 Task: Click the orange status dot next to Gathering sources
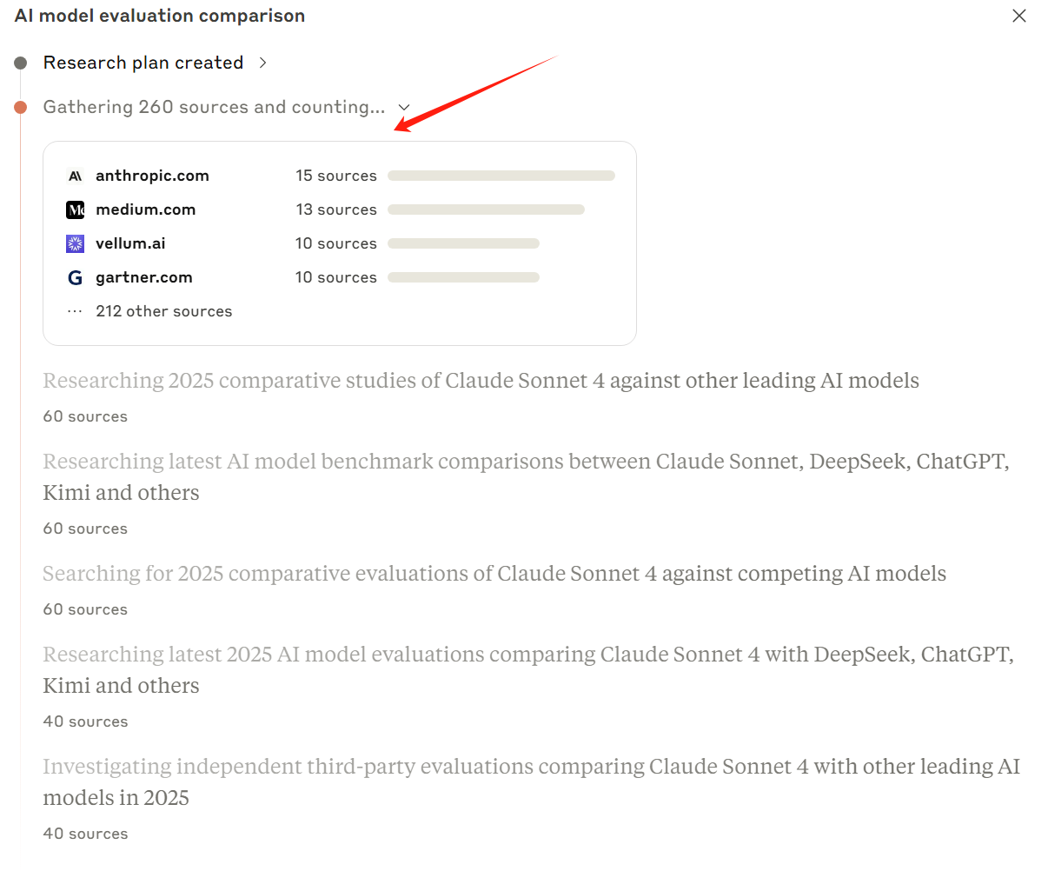tap(19, 107)
